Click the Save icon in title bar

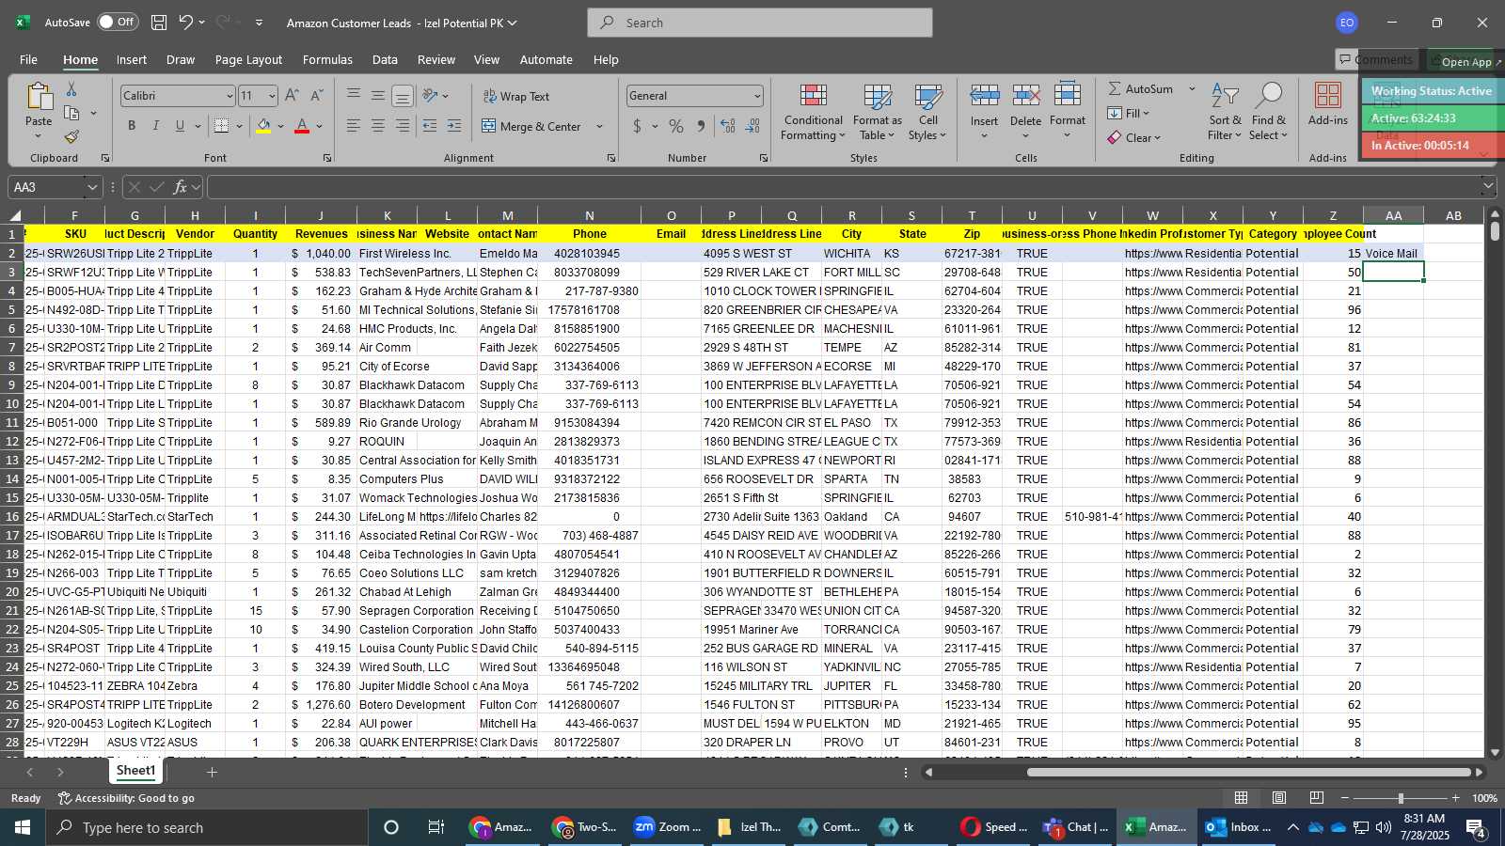coord(159,23)
